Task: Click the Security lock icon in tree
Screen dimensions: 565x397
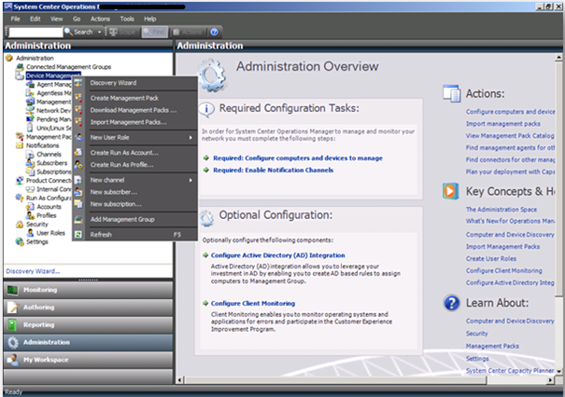Action: (x=20, y=225)
